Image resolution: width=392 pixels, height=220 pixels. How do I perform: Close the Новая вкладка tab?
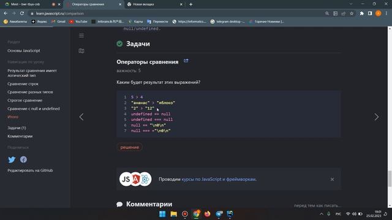[181, 4]
